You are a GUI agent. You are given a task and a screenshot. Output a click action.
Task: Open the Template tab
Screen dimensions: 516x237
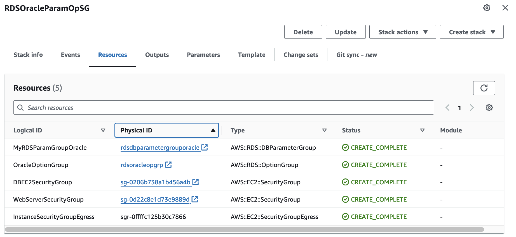point(252,55)
